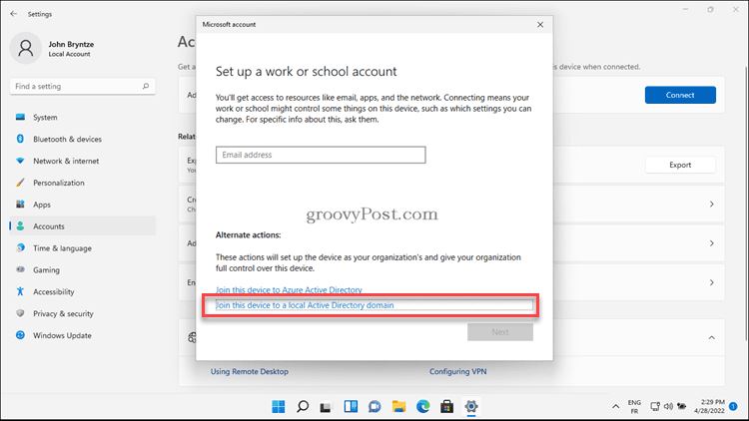Click the Privacy shield icon in sidebar
Screen dimensions: 749x421
tap(20, 313)
